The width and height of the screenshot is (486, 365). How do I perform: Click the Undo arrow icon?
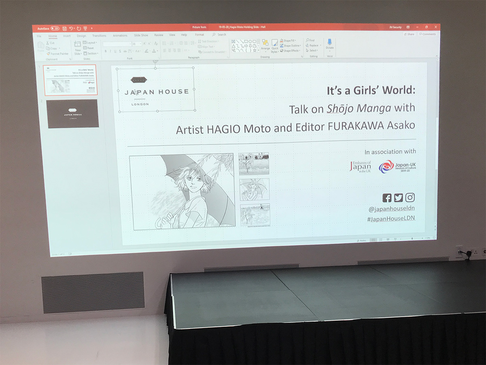(x=71, y=29)
